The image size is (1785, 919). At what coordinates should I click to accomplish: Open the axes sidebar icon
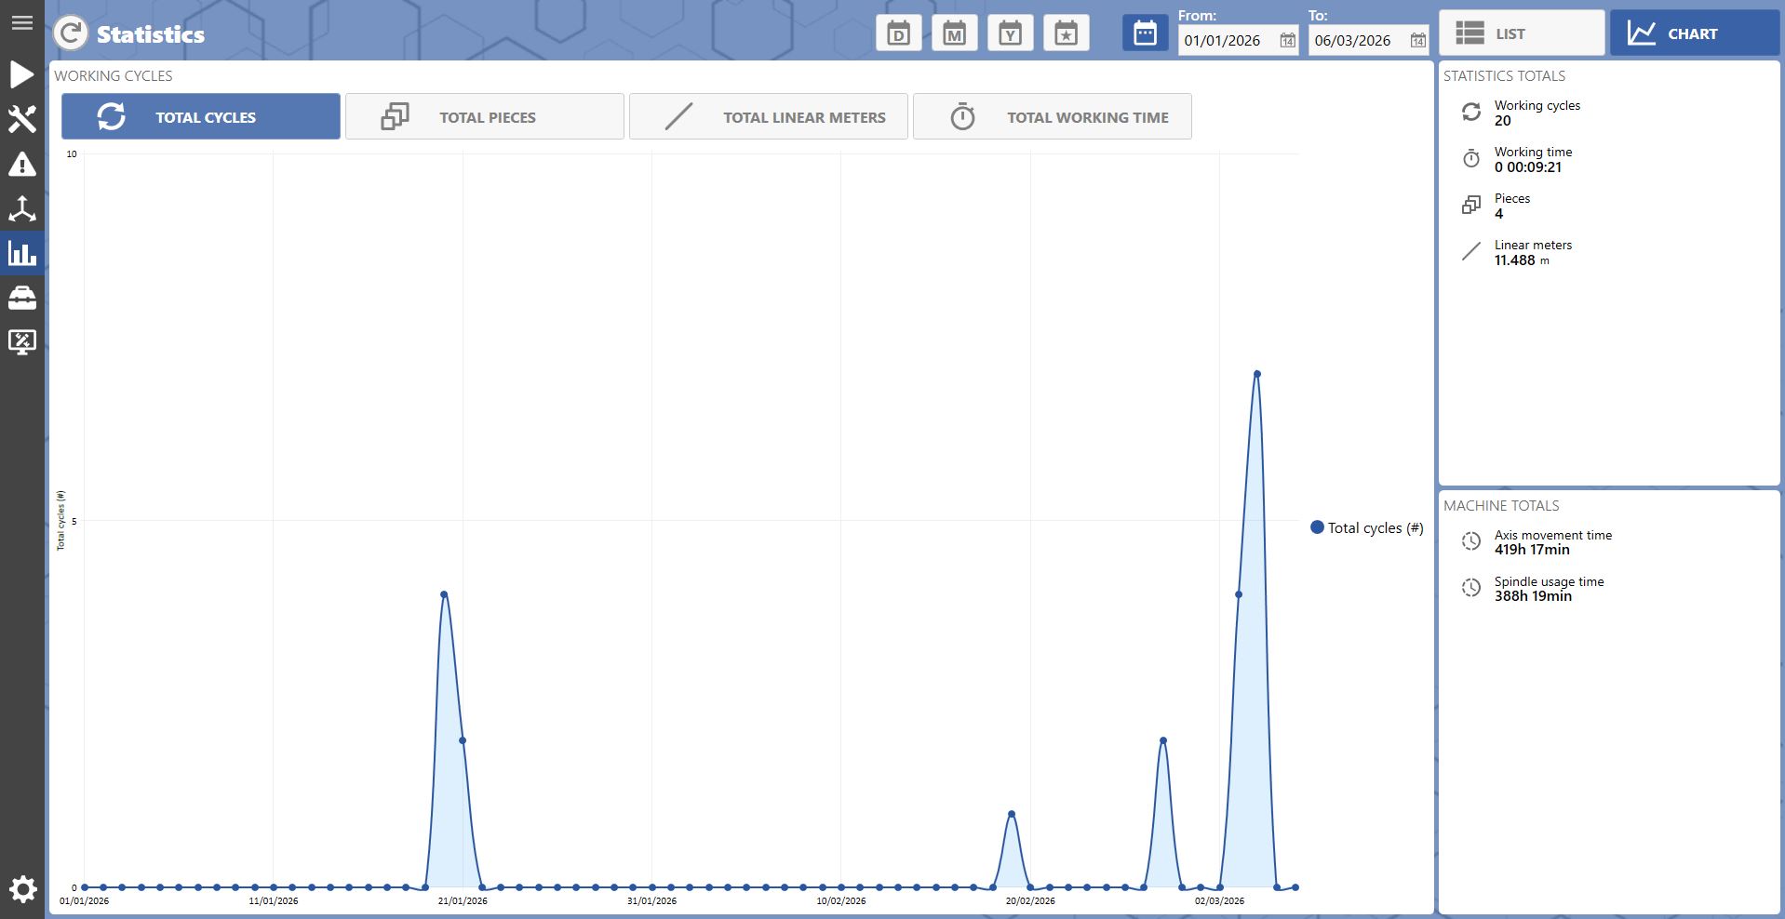tap(21, 208)
